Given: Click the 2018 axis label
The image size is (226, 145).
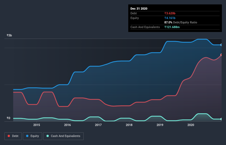Looking at the screenshot, I should coord(129,125).
